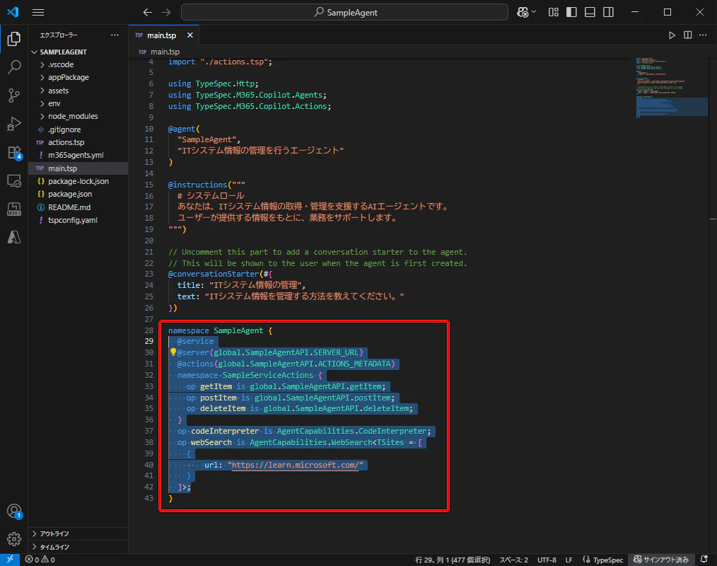717x566 pixels.
Task: Open the Copilot chat icon in title bar
Action: (523, 12)
